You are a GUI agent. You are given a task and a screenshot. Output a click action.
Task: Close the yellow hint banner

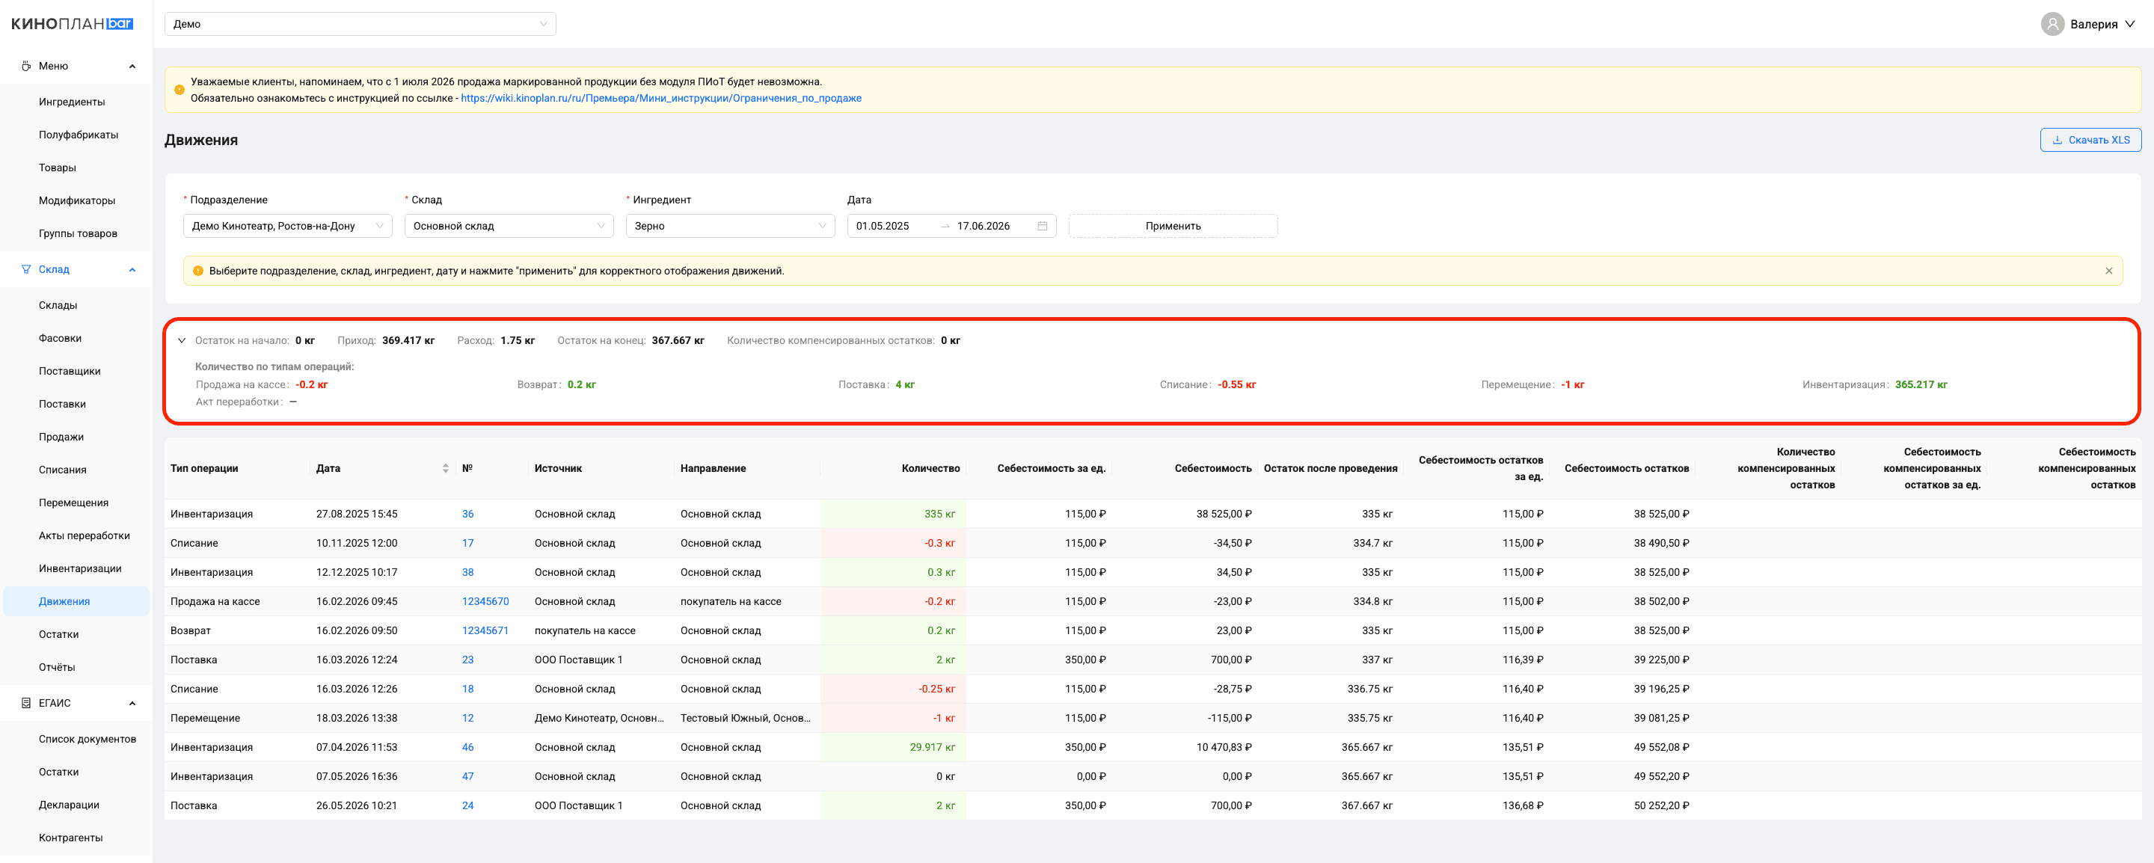click(x=2108, y=271)
